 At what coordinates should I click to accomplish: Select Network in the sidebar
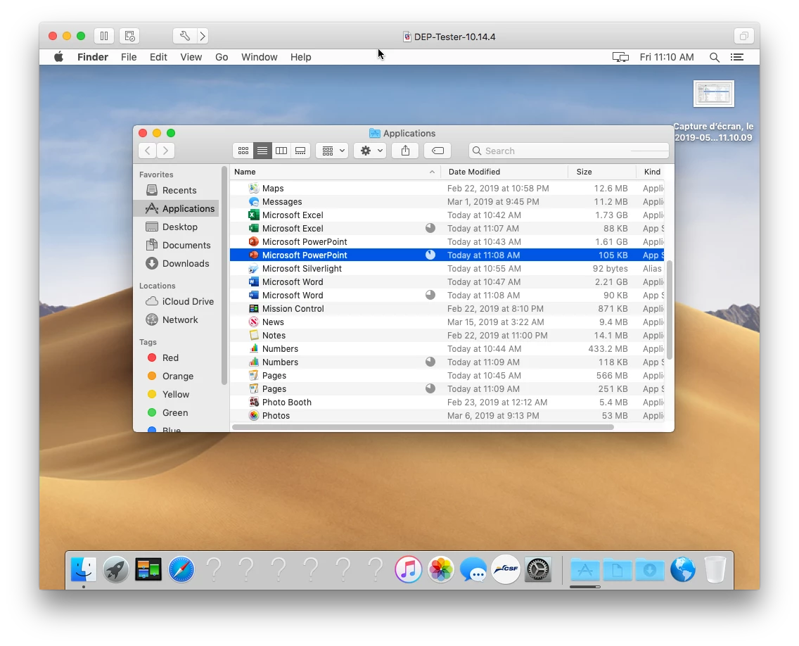(177, 319)
